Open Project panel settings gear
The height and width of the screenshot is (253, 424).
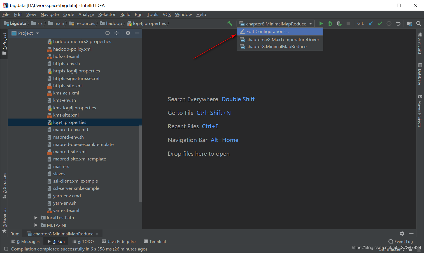coord(128,33)
